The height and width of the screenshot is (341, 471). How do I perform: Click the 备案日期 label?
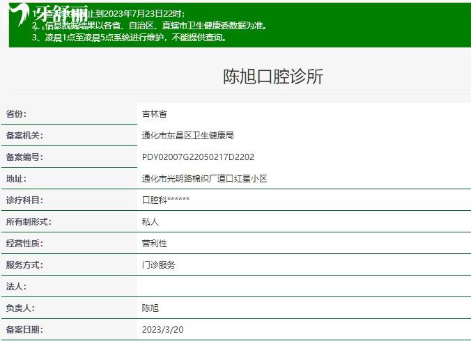click(24, 330)
